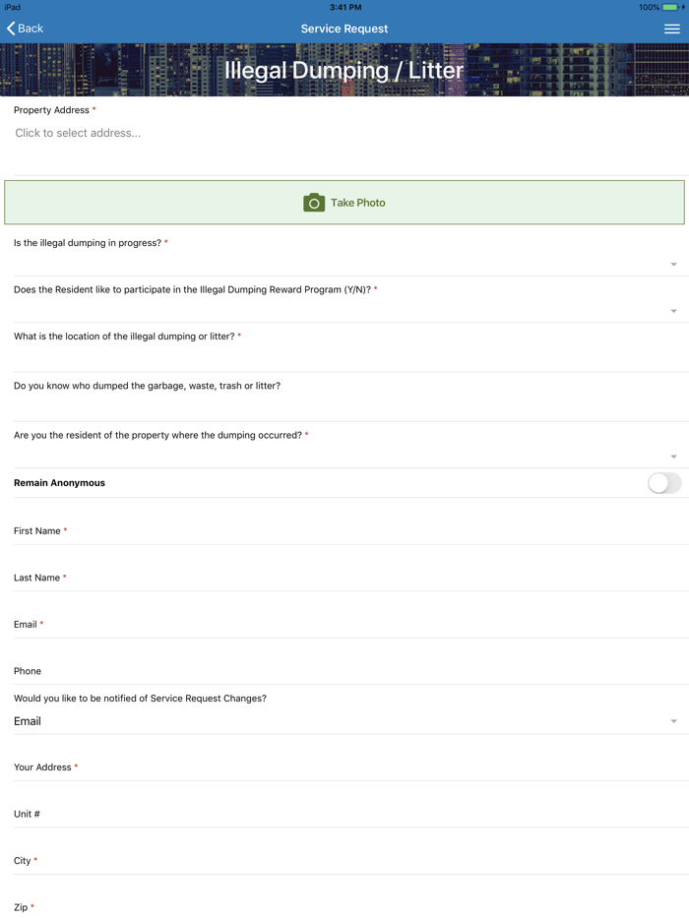Tap the battery status icon
689x919 pixels.
tap(670, 7)
